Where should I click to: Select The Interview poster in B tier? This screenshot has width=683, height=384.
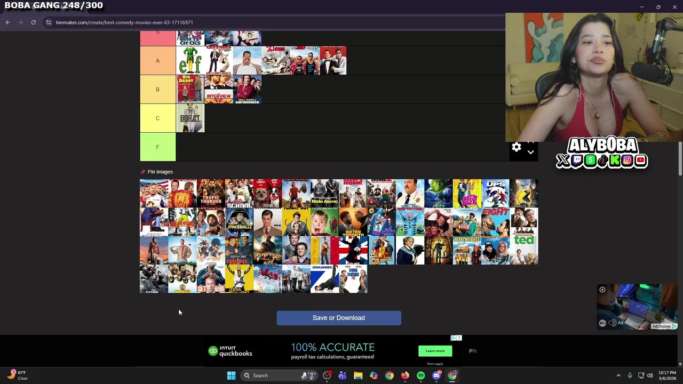pos(219,89)
